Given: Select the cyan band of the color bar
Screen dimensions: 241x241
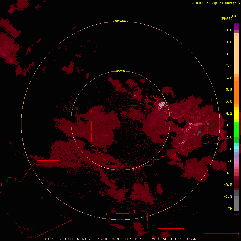Looking at the screenshot, I should 236,147.
